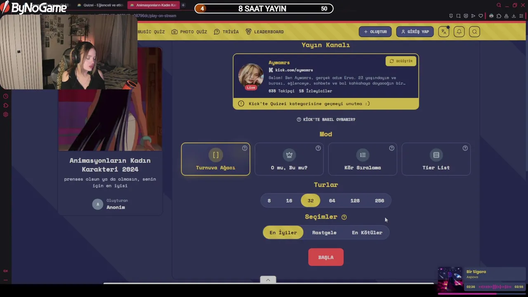Click the quiz cover image thumbnail
The height and width of the screenshot is (297, 528).
coord(110,99)
